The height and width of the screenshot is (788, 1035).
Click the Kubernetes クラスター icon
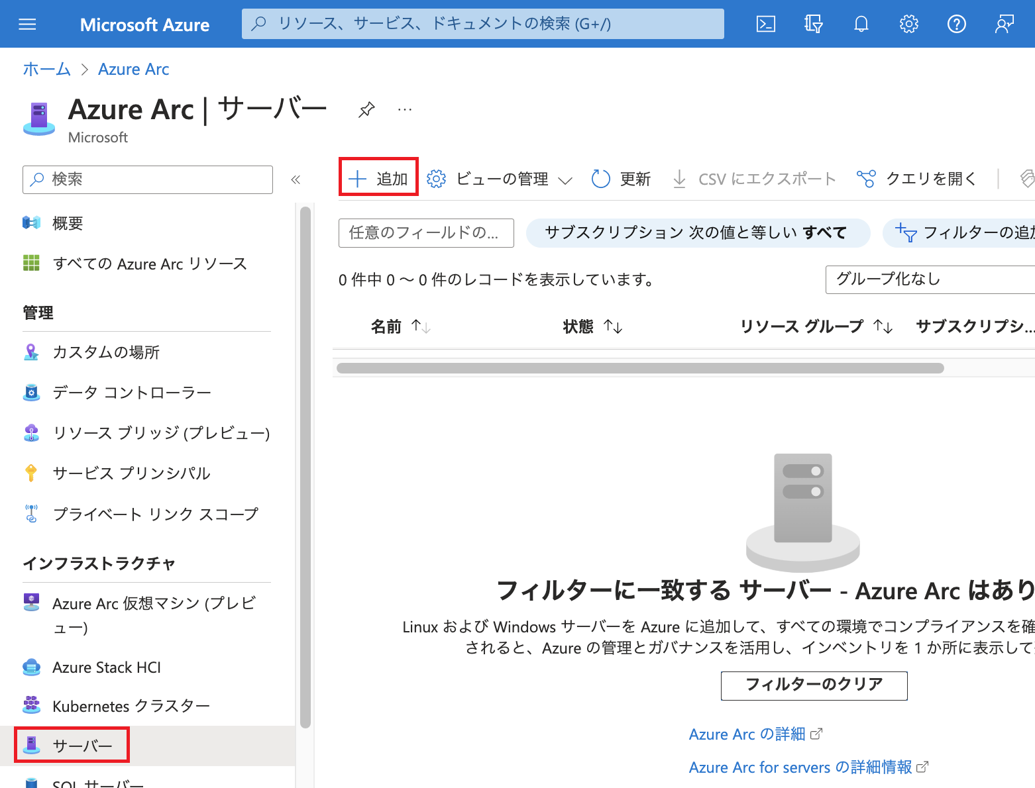[x=31, y=705]
